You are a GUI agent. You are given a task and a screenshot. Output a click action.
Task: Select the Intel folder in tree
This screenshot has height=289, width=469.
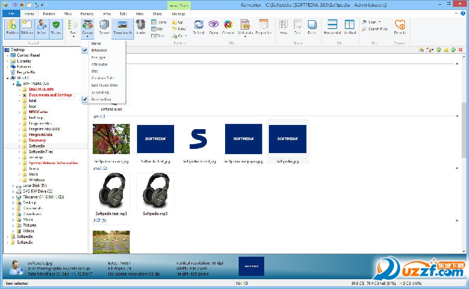32,100
